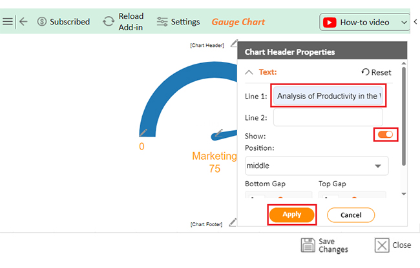The height and width of the screenshot is (268, 420).
Task: Collapse the side panel chevron
Action: pos(415,22)
